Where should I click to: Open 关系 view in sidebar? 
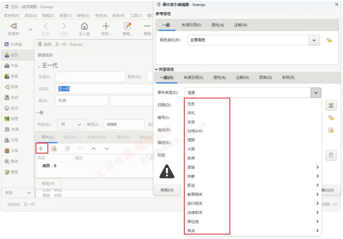tap(11, 66)
